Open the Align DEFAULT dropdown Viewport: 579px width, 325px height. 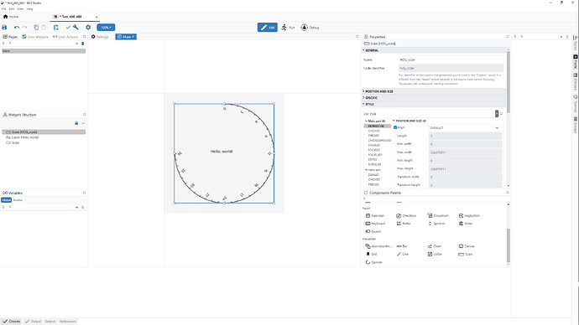coord(465,128)
